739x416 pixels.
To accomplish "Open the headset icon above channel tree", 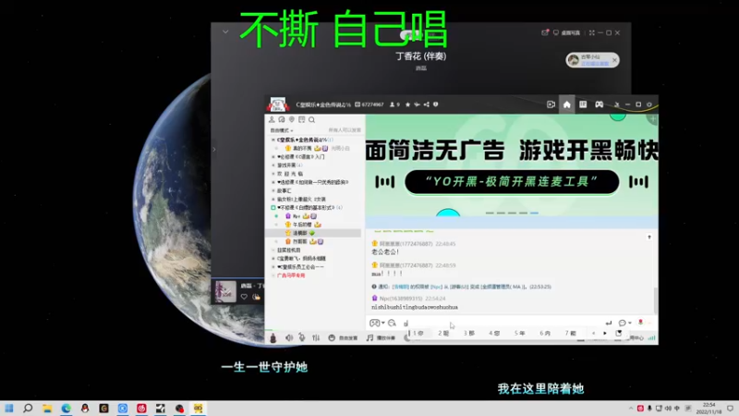I will click(282, 120).
